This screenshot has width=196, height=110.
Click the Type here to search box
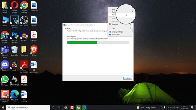point(28,107)
